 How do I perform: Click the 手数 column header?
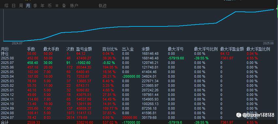[x=31, y=49]
